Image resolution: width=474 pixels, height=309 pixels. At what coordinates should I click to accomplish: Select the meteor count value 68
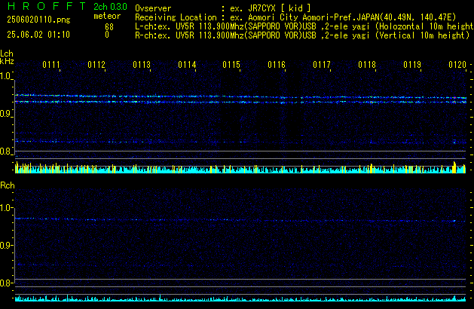[109, 27]
